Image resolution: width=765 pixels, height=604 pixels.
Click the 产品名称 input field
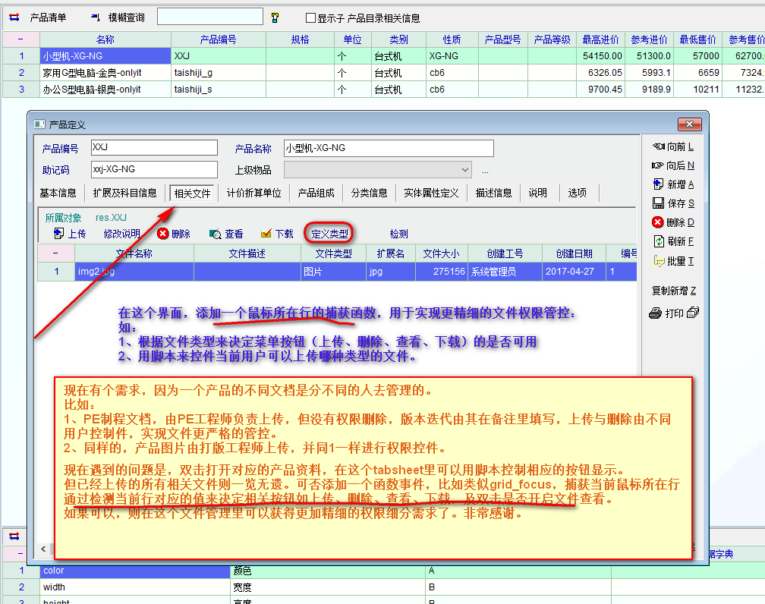(389, 148)
